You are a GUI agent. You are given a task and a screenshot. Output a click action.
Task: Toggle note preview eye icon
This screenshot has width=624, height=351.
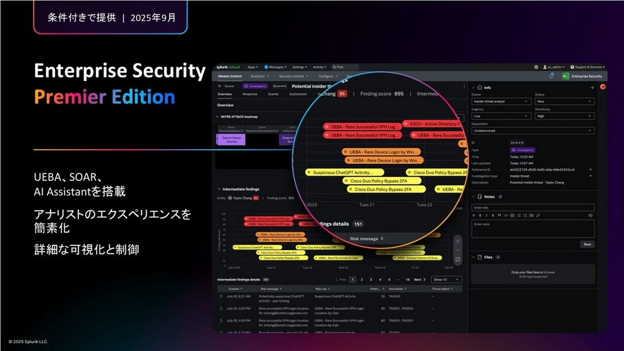click(x=591, y=215)
